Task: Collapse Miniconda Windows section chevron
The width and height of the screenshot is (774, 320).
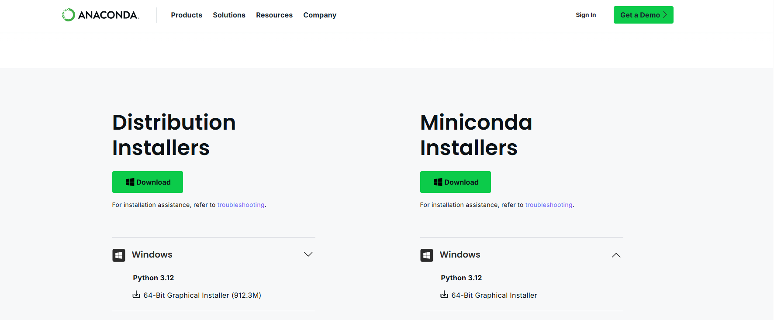Action: pyautogui.click(x=616, y=255)
